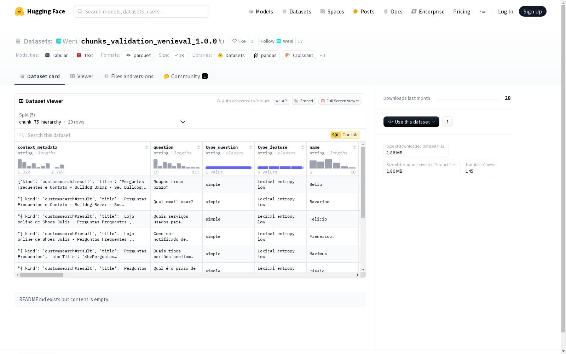
Task: Click the 'Maximus' name cell
Action: tap(333, 254)
